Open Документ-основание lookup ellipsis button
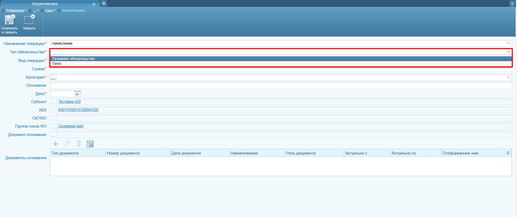517x217 pixels. coord(53,135)
